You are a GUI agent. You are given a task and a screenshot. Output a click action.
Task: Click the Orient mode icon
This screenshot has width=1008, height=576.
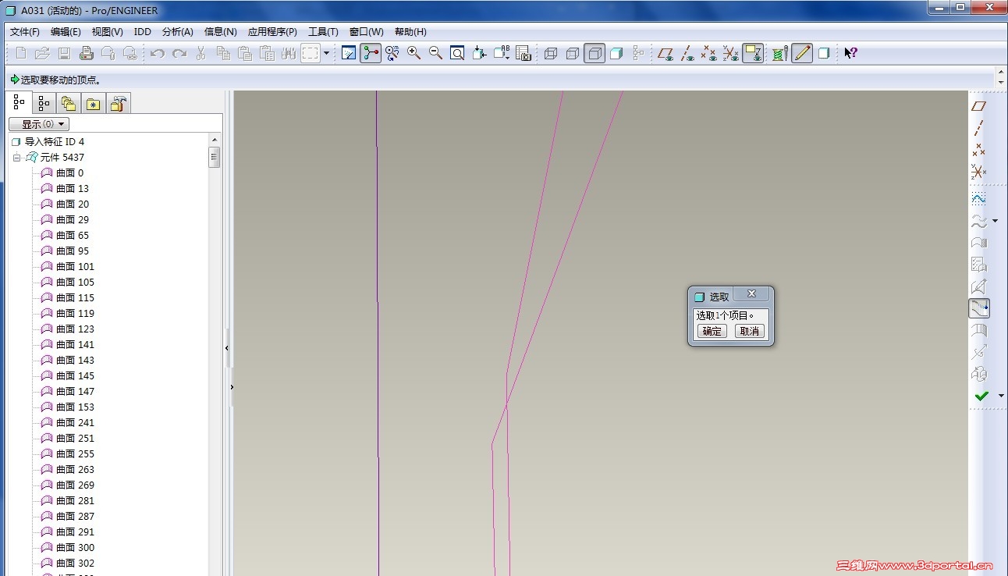392,53
